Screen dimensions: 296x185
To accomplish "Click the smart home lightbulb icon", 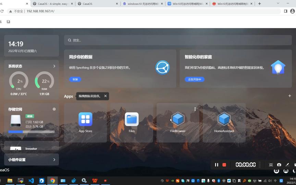I will tap(278, 67).
